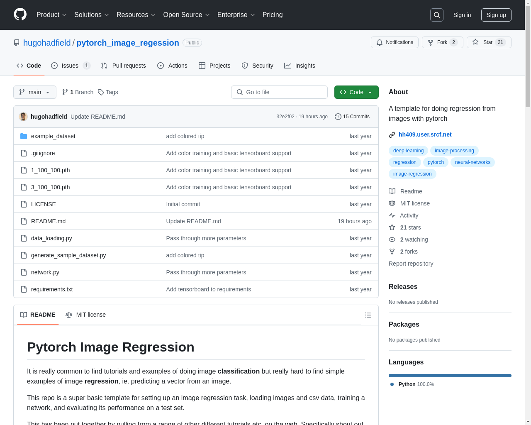Screen dimensions: 531x425
Task: Open the main branch selector dropdown
Action: click(35, 92)
